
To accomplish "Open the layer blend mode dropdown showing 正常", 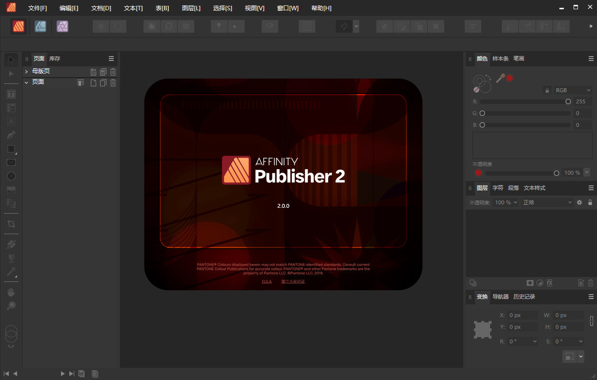I will click(546, 202).
